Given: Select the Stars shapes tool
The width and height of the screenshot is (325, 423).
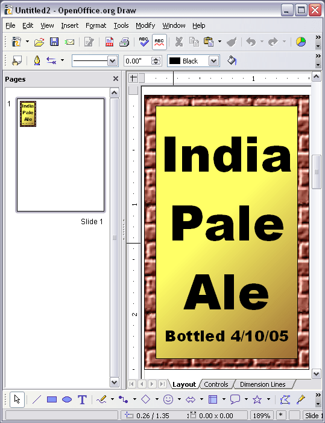Looking at the screenshot, I should pyautogui.click(x=257, y=399).
